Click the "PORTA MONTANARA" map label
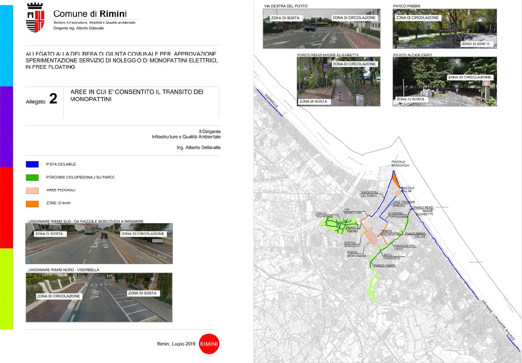 356,254
